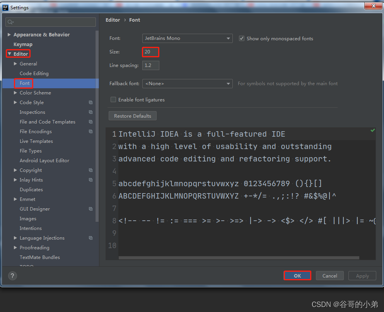Open Code Editing settings page

point(34,74)
